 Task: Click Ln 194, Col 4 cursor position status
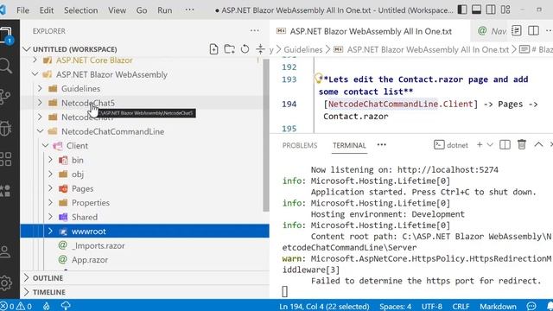coord(324,306)
